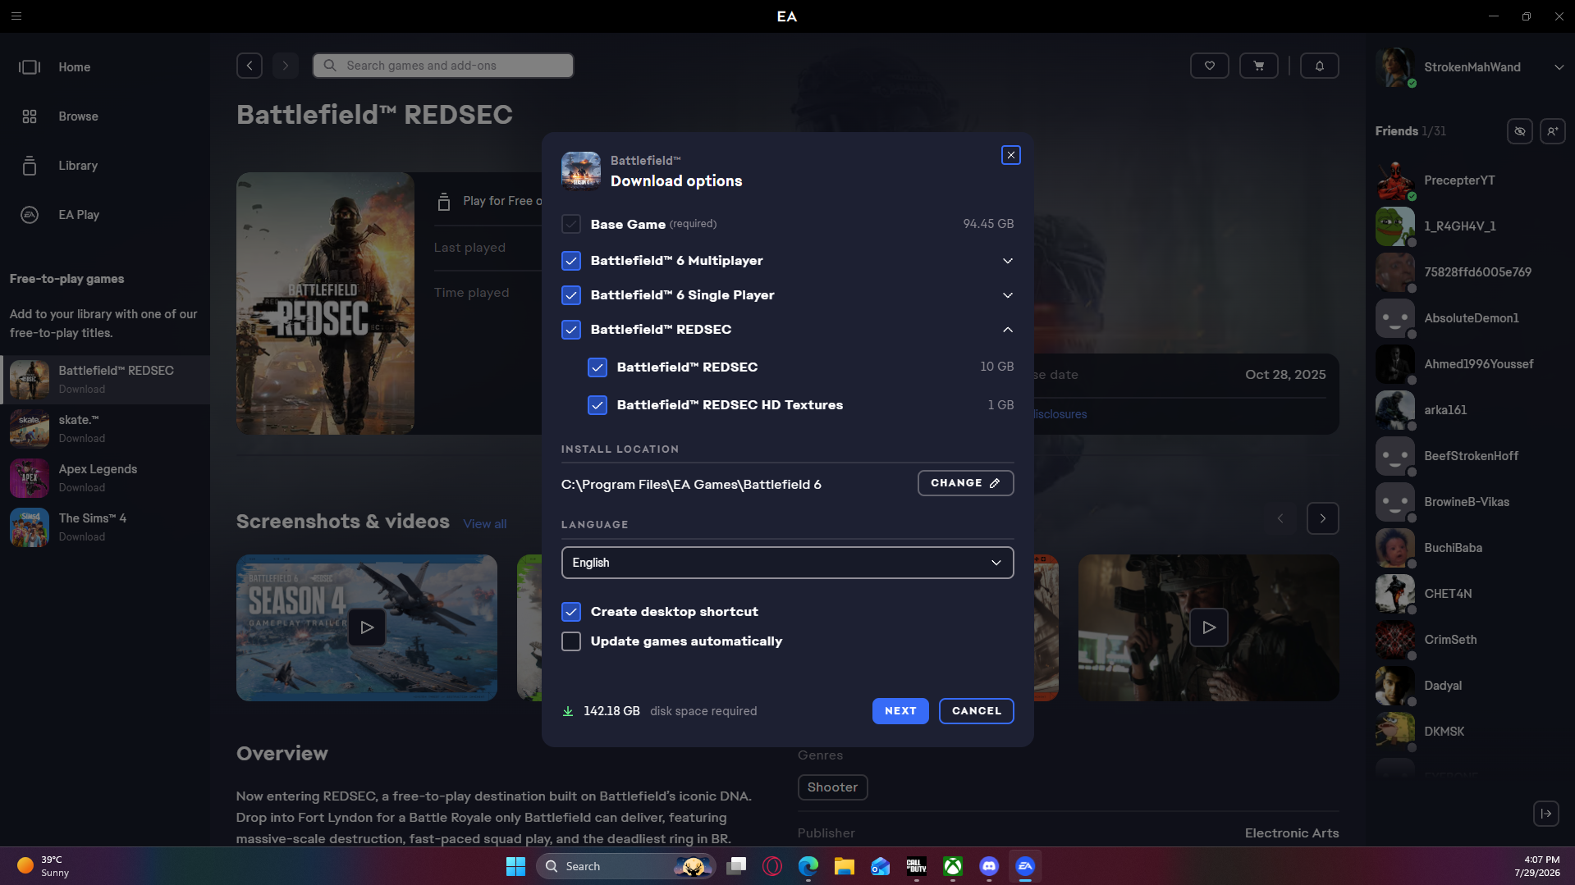The image size is (1575, 885).
Task: Disable Create desktop shortcut checkbox
Action: tap(571, 612)
